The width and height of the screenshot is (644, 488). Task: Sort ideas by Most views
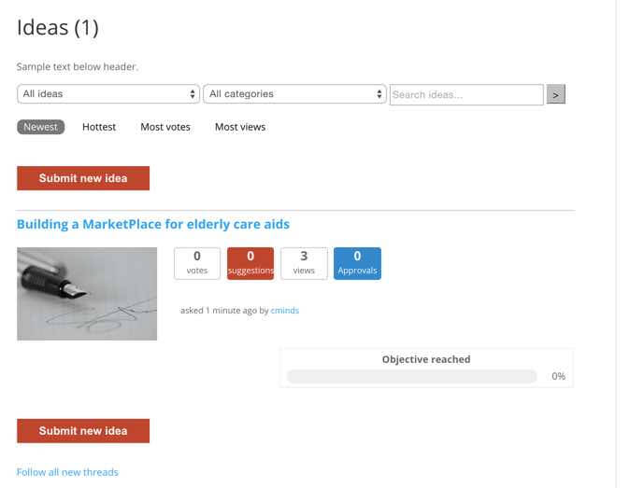click(240, 127)
